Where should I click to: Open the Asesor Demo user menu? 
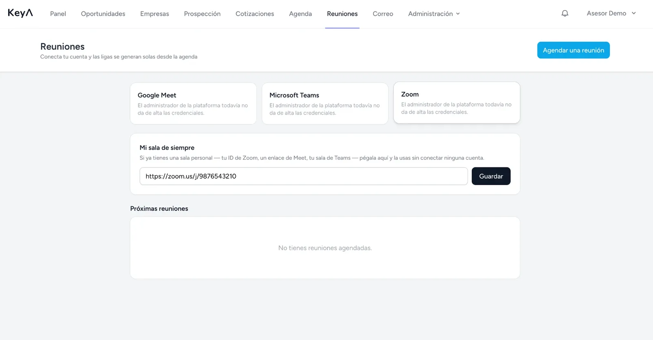[x=611, y=13]
